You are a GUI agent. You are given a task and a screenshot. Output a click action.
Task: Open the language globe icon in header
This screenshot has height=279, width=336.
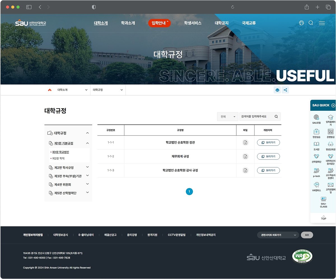point(301,23)
